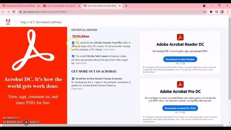Click 'Step 1 of 3: Download software' text

pyautogui.click(x=41, y=22)
